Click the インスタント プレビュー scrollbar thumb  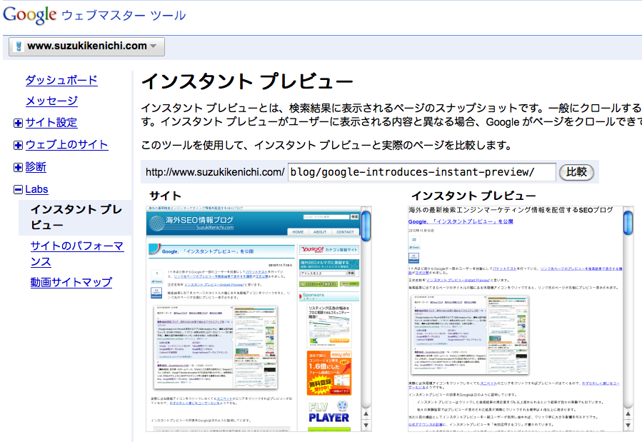(628, 223)
